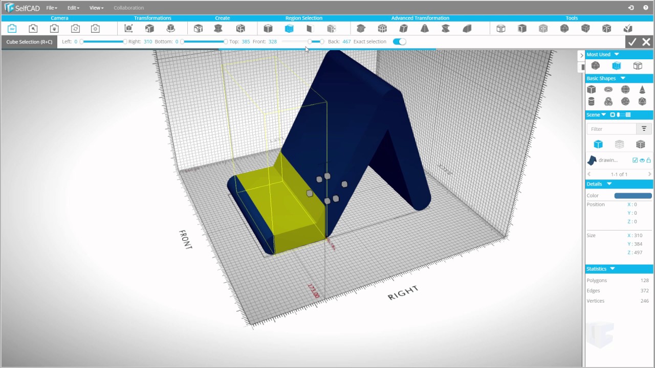Collapse the Details panel
This screenshot has width=655, height=368.
click(609, 183)
